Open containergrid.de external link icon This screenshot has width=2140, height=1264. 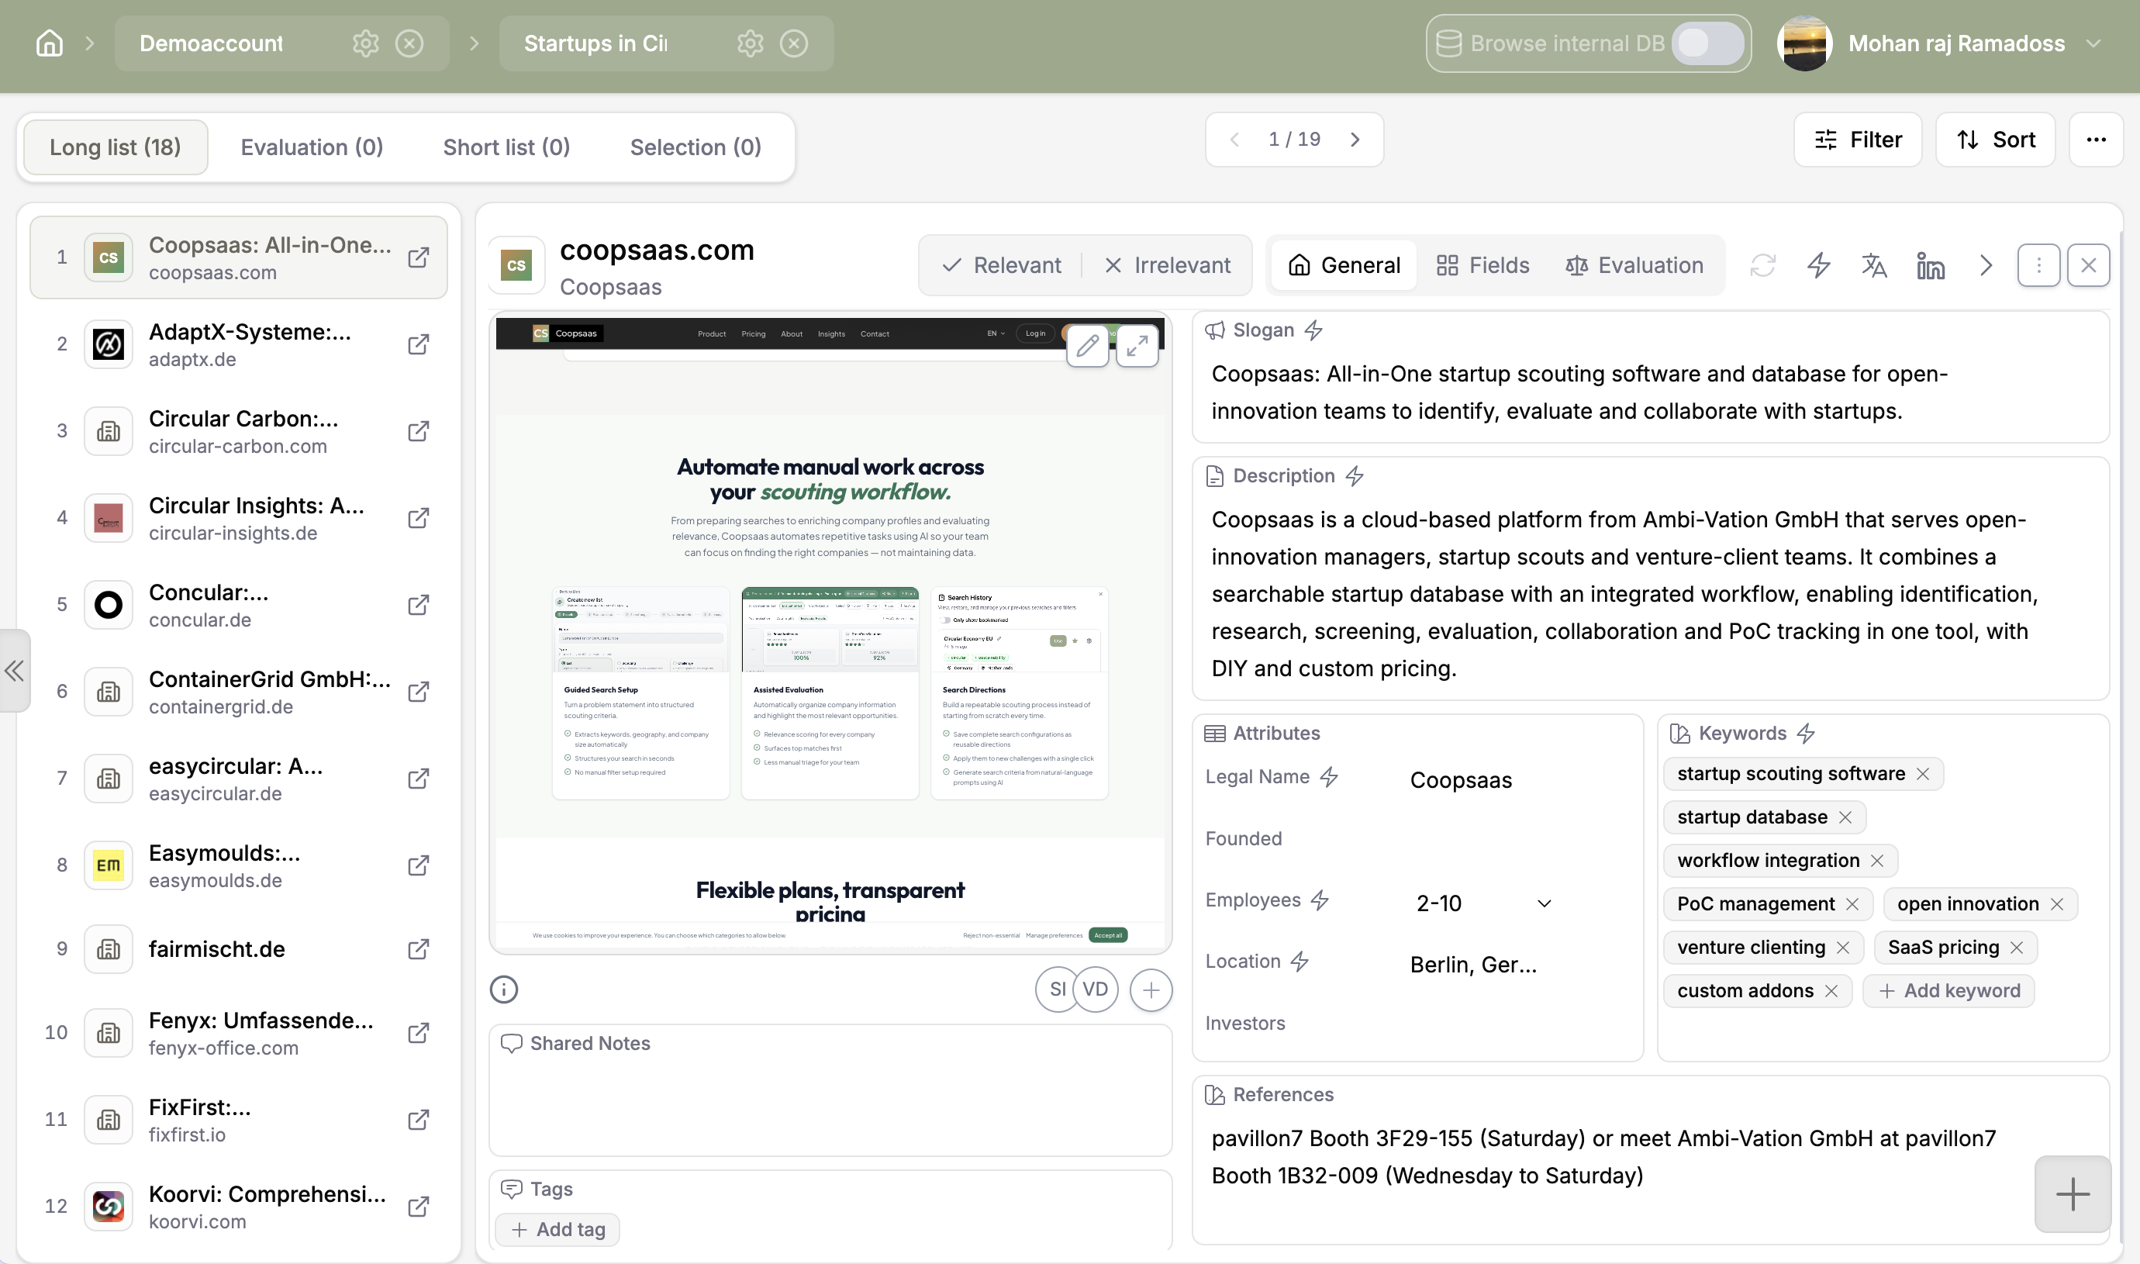pos(418,692)
